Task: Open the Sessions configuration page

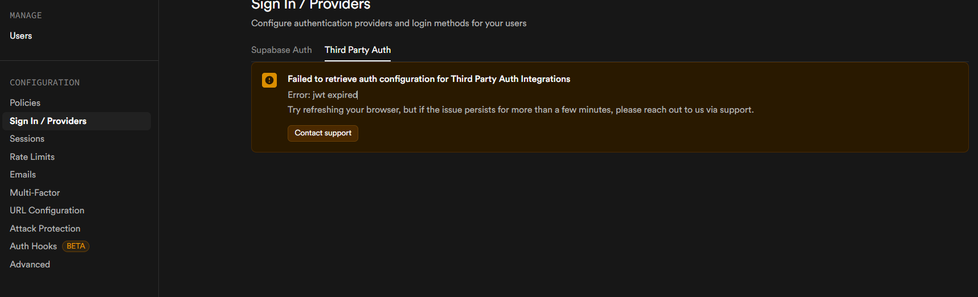Action: (x=27, y=139)
